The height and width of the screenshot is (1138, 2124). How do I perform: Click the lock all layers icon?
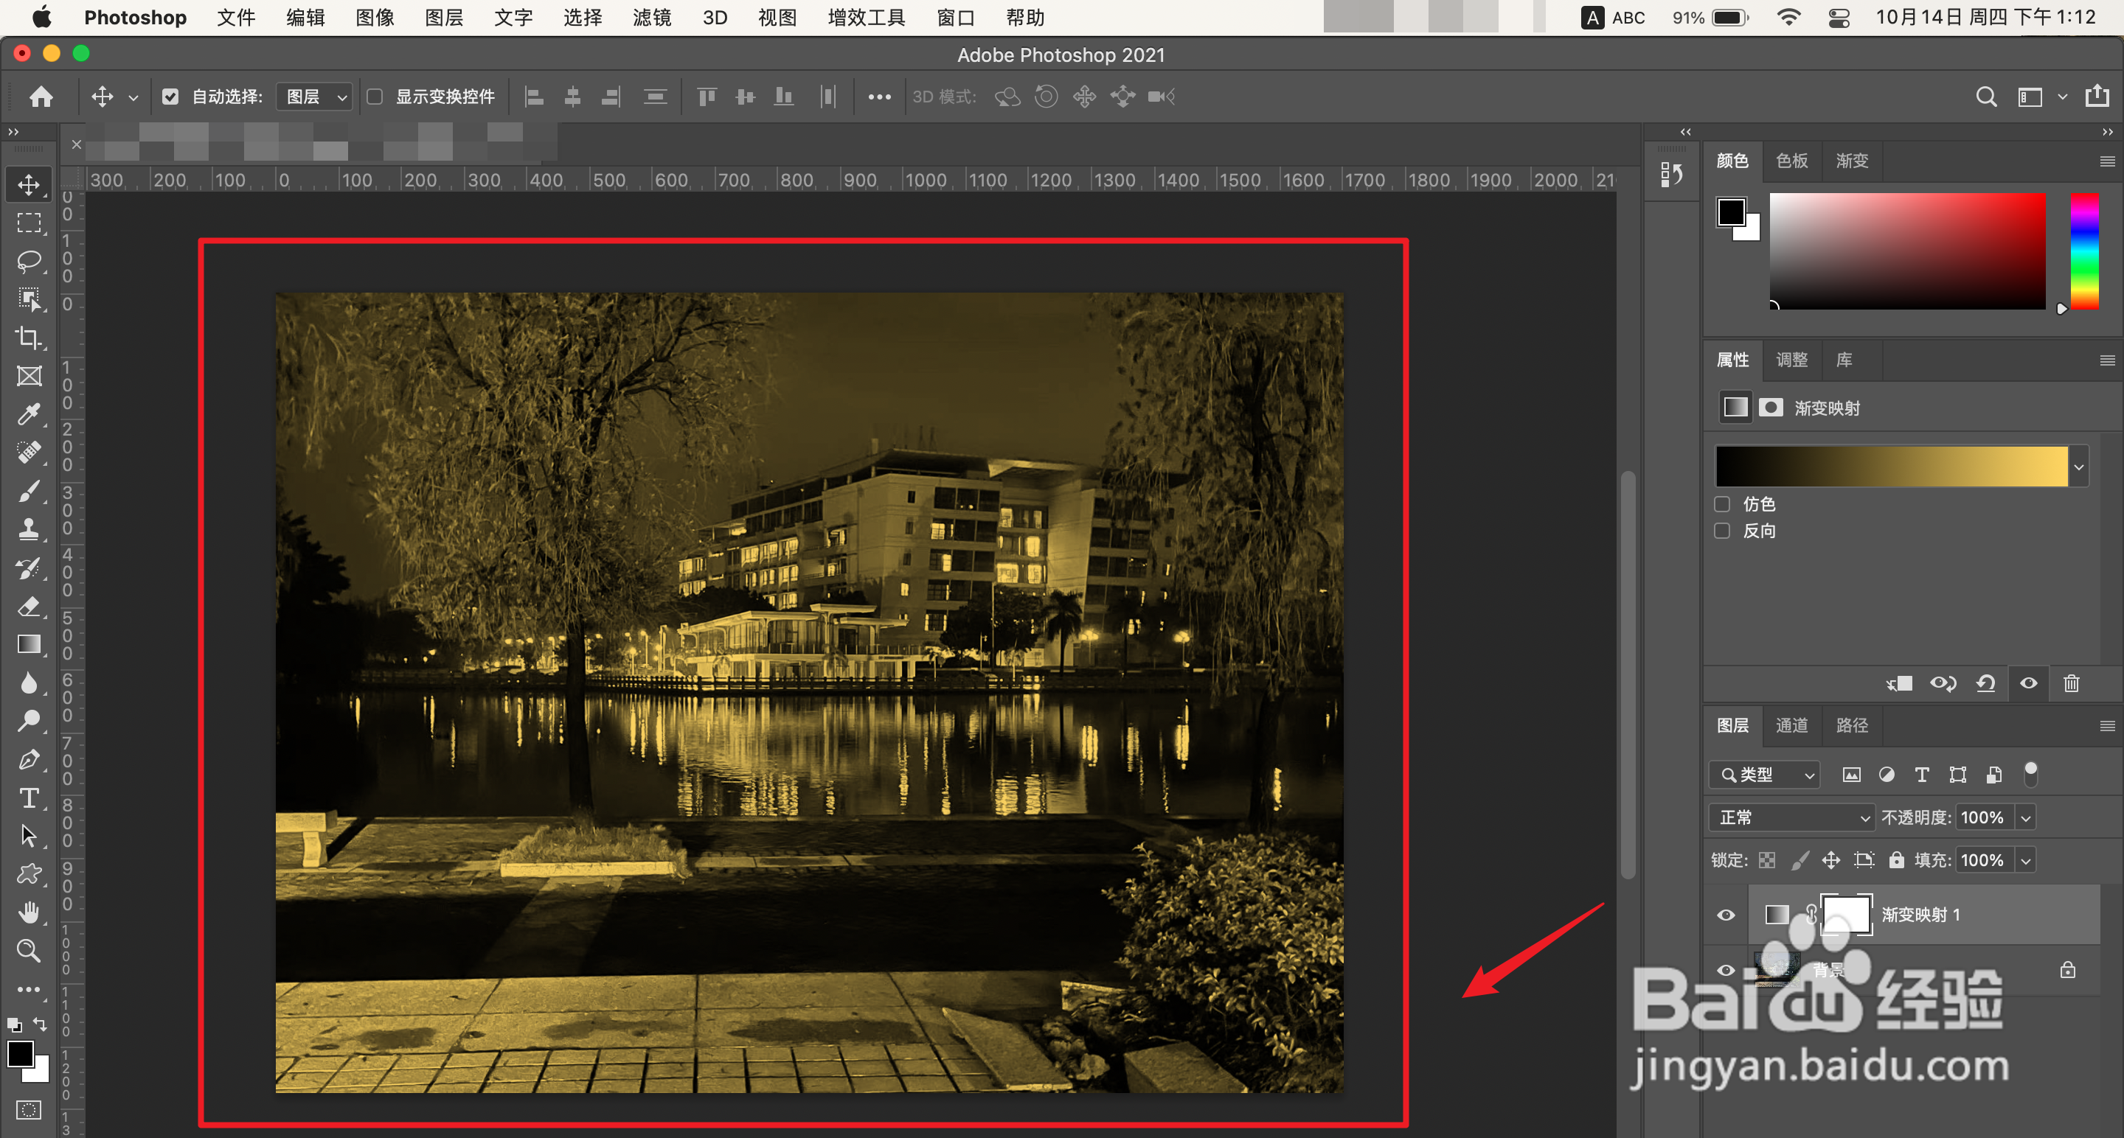(1896, 860)
